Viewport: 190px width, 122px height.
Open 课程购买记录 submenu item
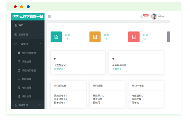[29, 71]
